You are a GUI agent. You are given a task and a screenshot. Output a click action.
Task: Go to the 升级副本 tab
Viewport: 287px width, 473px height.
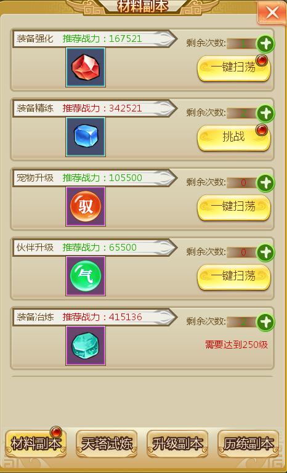177,443
